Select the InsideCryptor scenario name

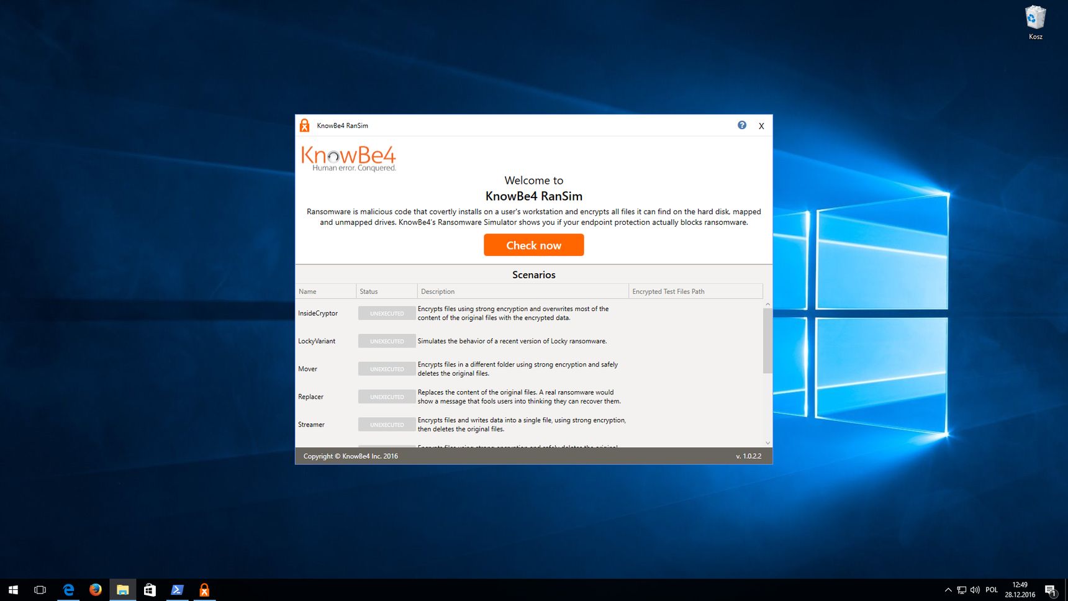pos(318,314)
